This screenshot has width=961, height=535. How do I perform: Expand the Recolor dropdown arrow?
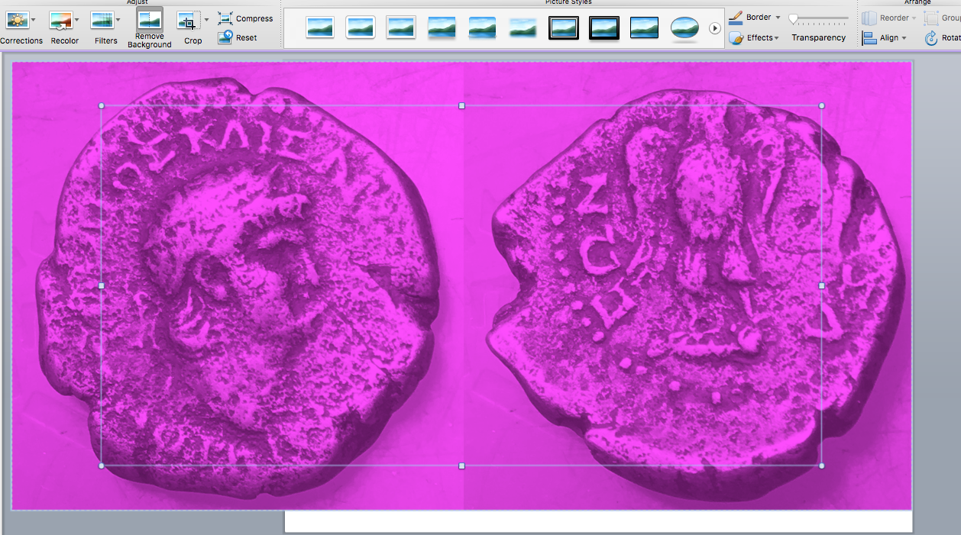[77, 20]
